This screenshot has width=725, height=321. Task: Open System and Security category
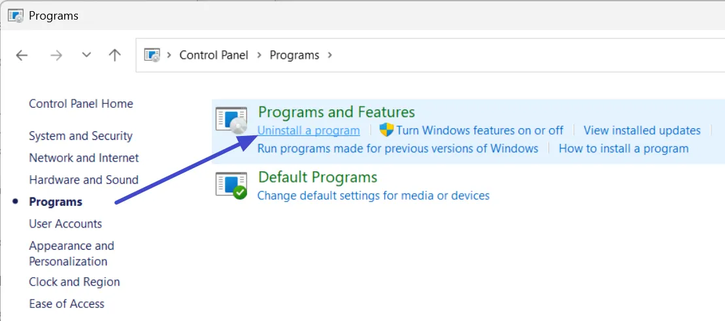[x=80, y=136]
